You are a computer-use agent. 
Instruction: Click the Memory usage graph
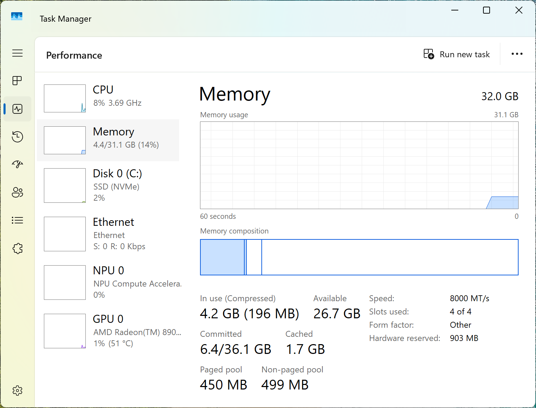coord(359,165)
